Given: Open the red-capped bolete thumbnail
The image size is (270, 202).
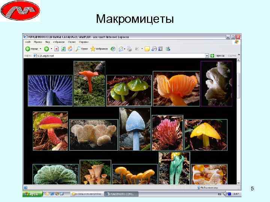Looking at the screenshot, I should [x=50, y=131].
